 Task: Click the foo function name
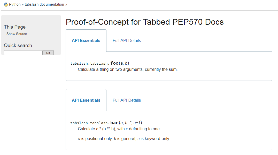click(114, 63)
